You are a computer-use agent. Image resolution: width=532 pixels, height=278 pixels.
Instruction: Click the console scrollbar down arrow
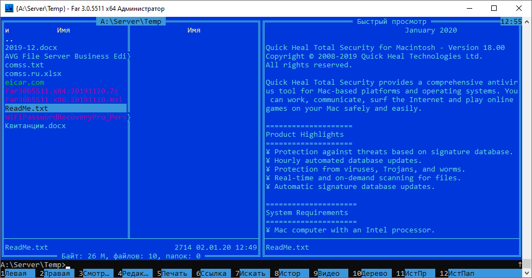point(527,273)
